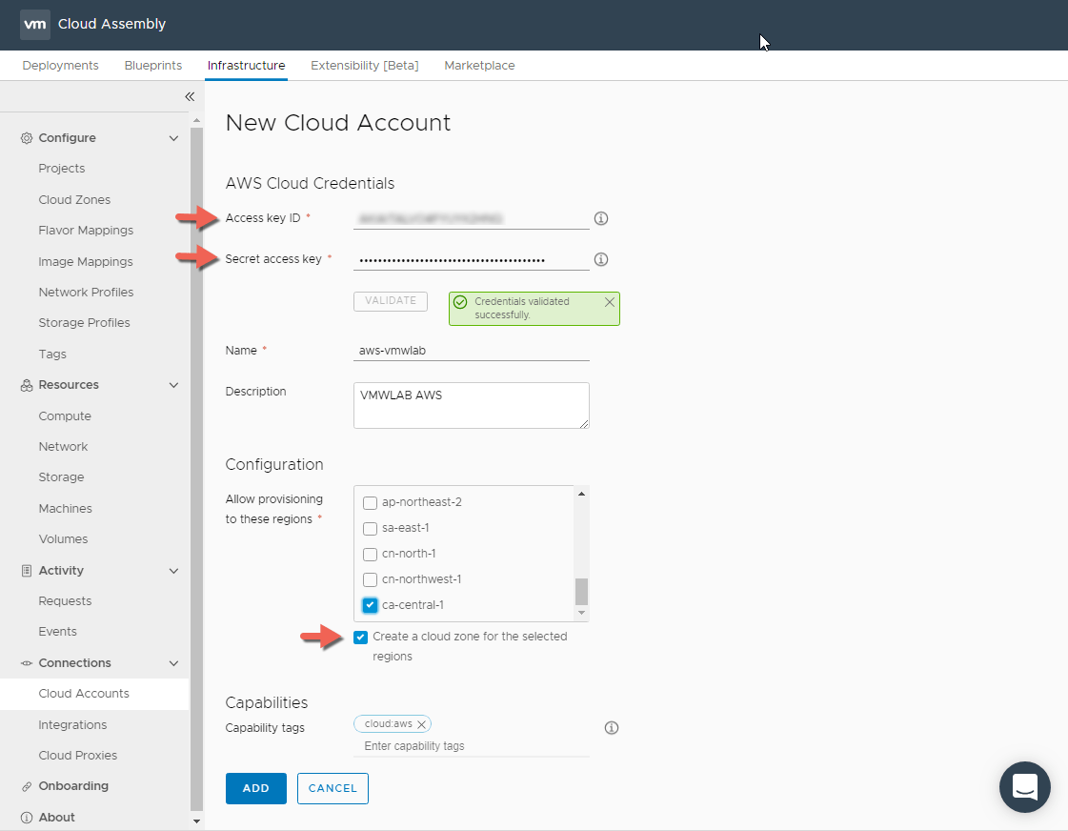Collapse the Connections section chevron
This screenshot has width=1068, height=831.
pos(173,663)
